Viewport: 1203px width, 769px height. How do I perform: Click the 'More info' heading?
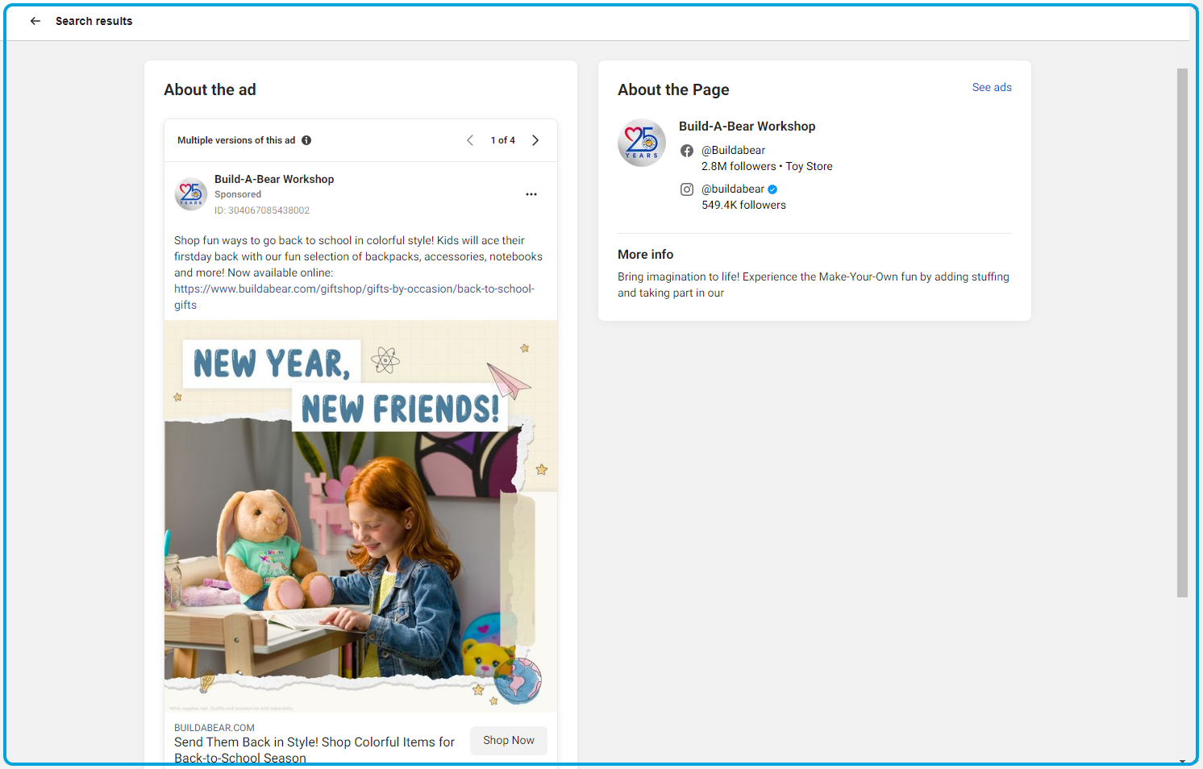point(645,255)
